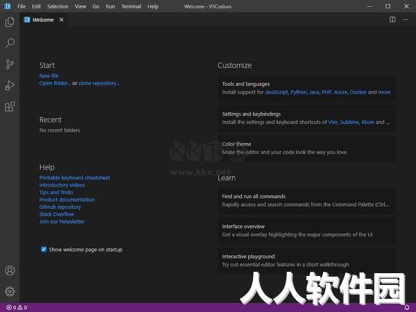Image resolution: width=416 pixels, height=312 pixels.
Task: Open the View menu
Action: (80, 6)
